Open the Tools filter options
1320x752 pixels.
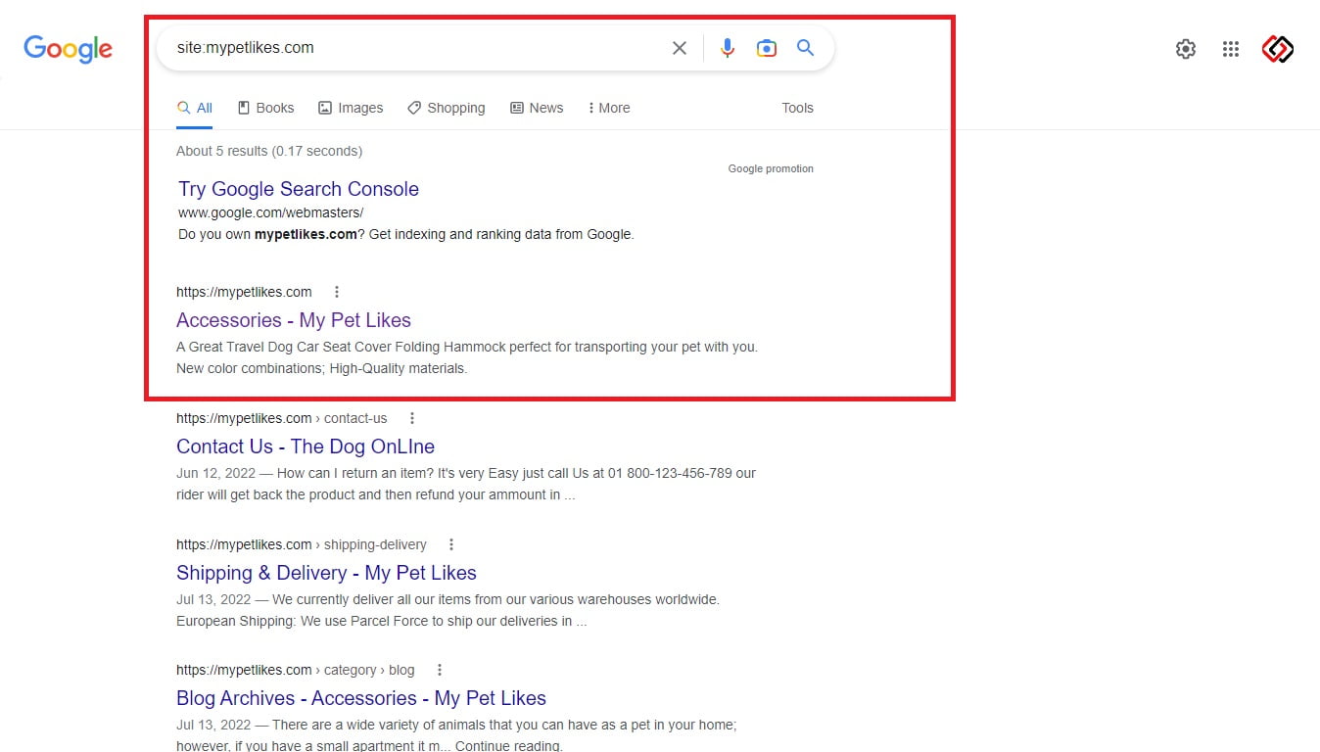[x=797, y=108]
